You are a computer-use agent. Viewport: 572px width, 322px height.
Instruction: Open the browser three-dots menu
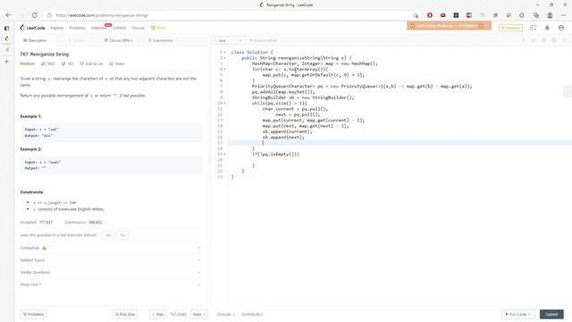click(x=564, y=15)
